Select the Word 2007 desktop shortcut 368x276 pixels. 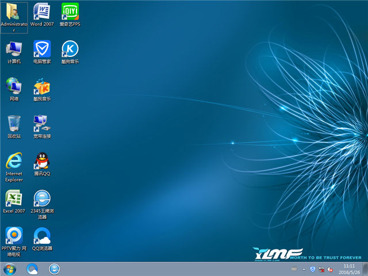tap(41, 13)
